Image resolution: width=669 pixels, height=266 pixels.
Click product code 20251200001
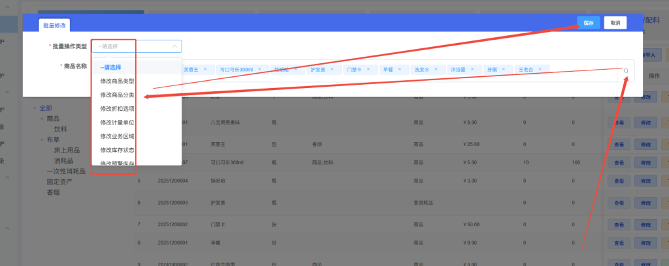[x=172, y=243]
